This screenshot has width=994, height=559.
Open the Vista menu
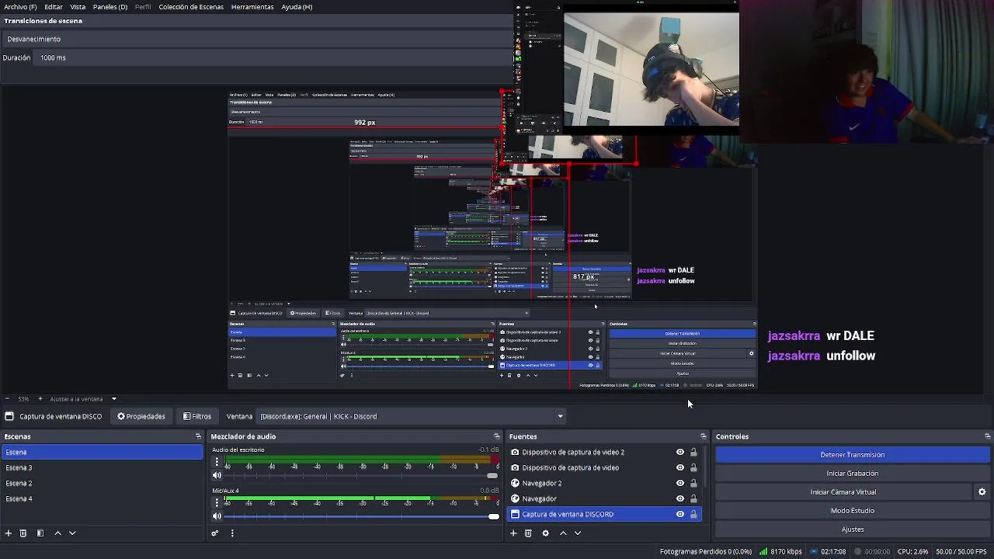(78, 7)
